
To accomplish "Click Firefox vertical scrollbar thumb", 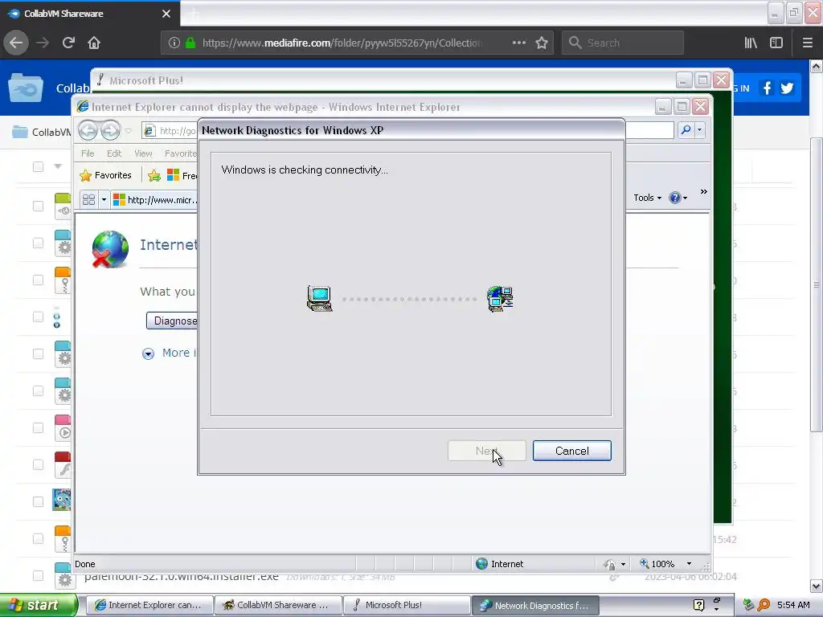I will coord(817,284).
